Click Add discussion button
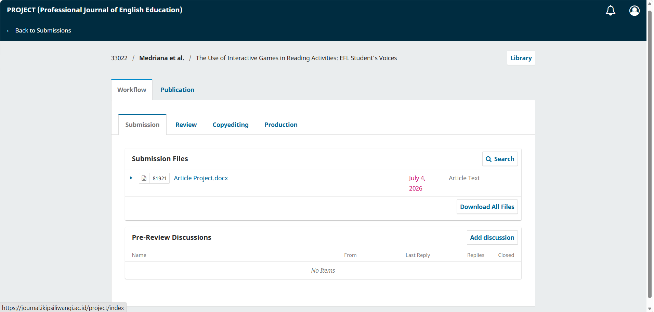654x312 pixels. (492, 237)
